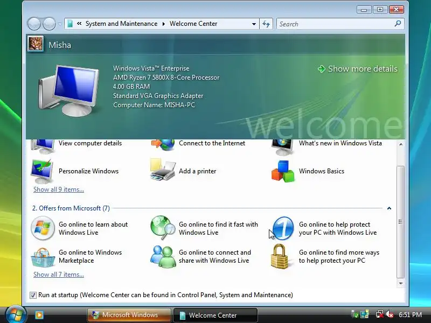
Task: Click the double chevron in address bar
Action: (79, 24)
